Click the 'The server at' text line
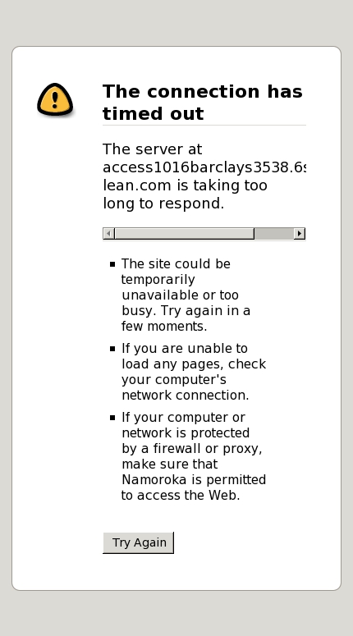The height and width of the screenshot is (636, 353). pyautogui.click(x=152, y=149)
